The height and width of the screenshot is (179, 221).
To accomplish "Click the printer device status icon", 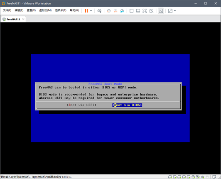I will (x=207, y=177).
